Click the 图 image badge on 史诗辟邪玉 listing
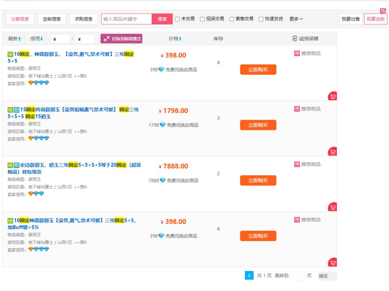389x291 pixels. click(17, 165)
